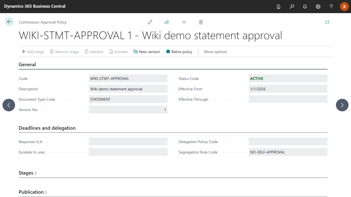
Task: Go to next record arrow
Action: coord(342,105)
